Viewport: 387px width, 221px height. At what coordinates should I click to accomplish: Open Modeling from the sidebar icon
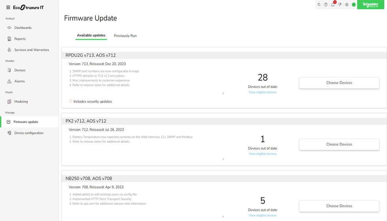(x=9, y=102)
